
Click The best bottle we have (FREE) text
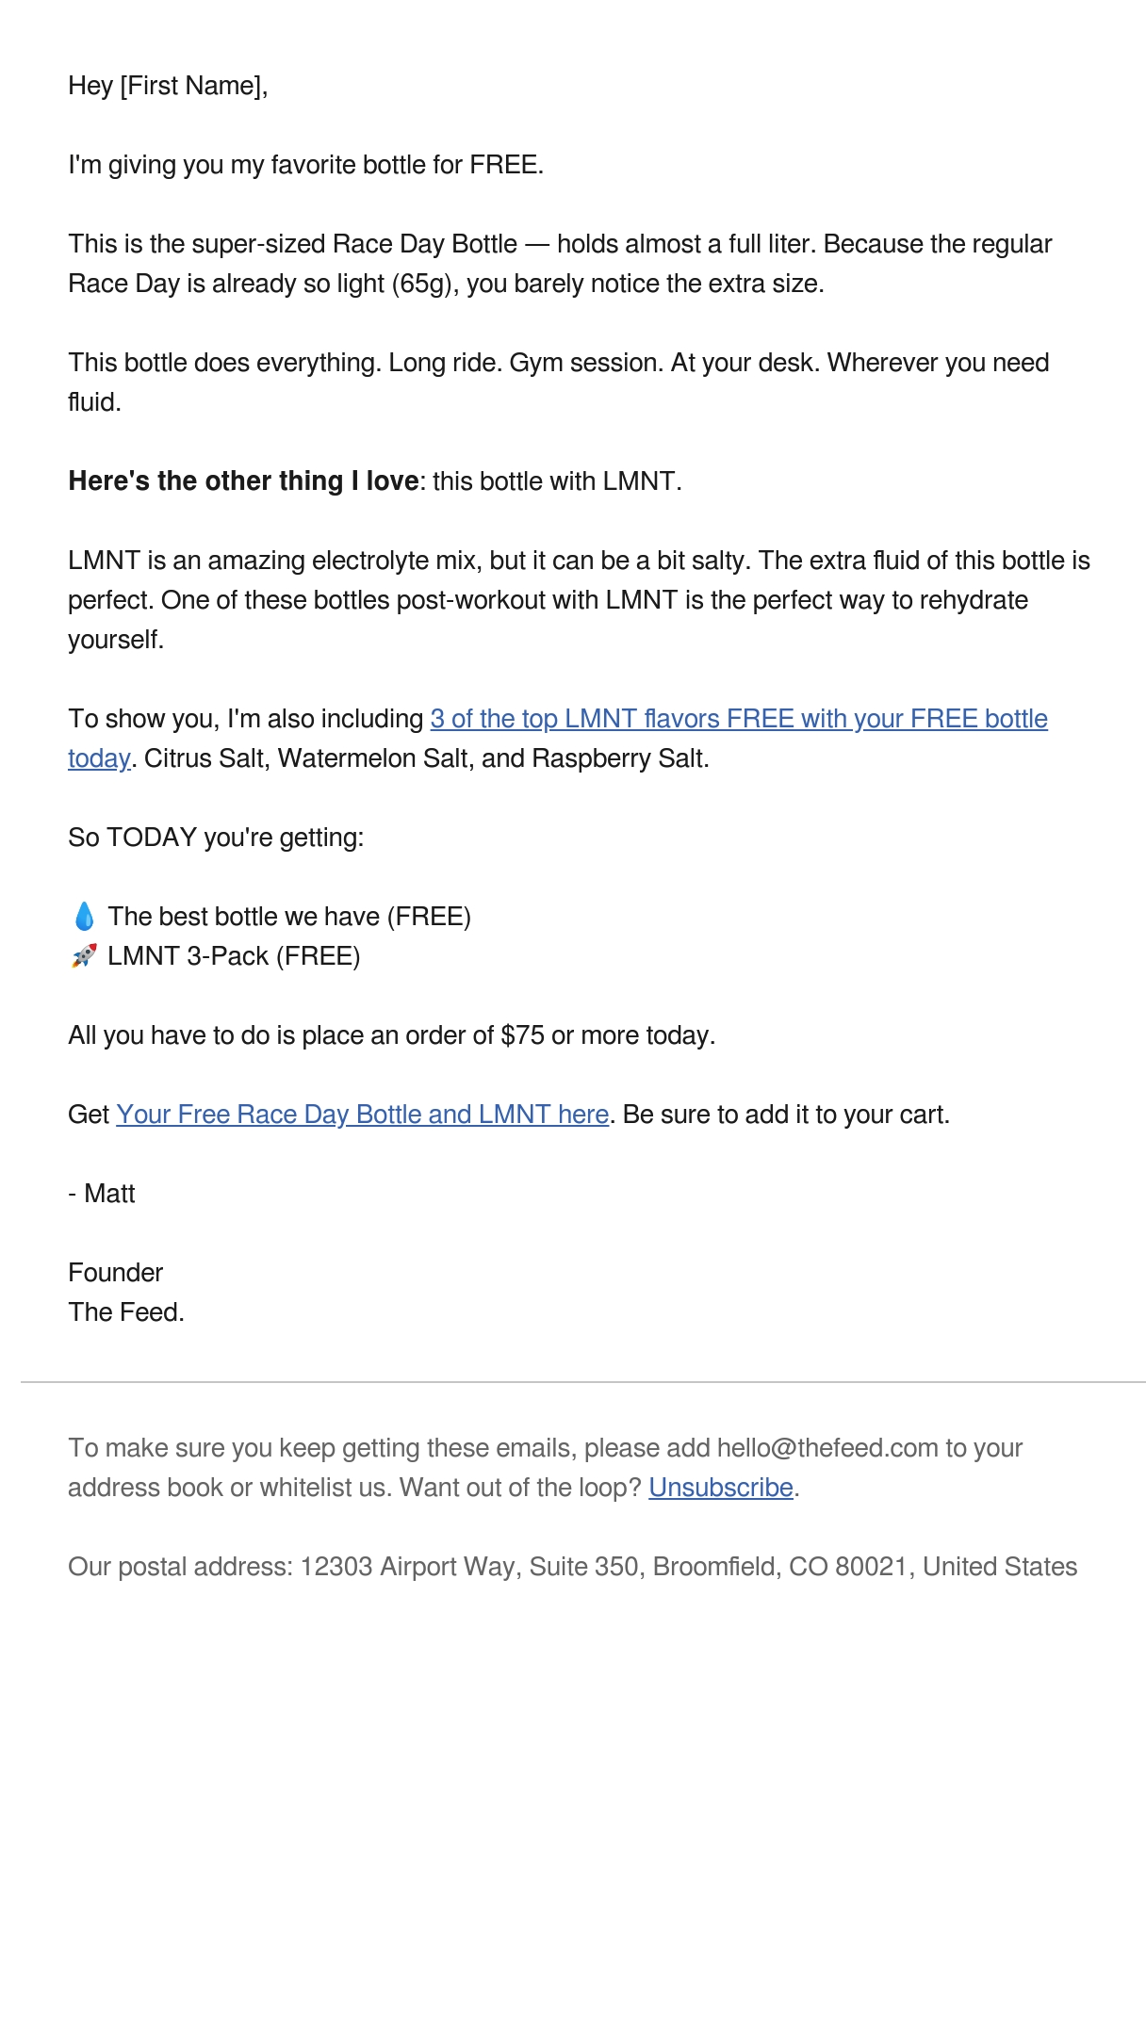(x=289, y=917)
